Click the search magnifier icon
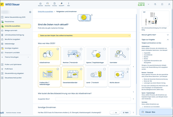The width and height of the screenshot is (173, 117). click(x=155, y=4)
